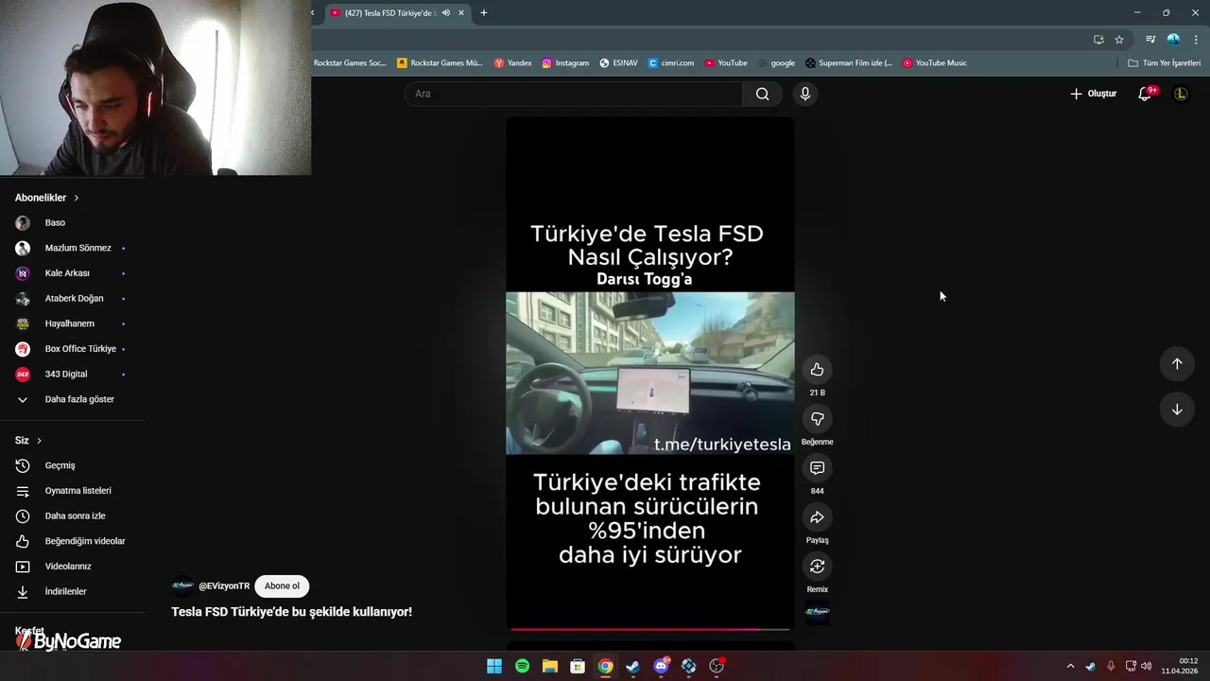The image size is (1210, 681).
Task: Subscribe with the Abone ol button
Action: [x=282, y=586]
